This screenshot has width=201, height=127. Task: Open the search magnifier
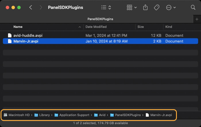193,7
